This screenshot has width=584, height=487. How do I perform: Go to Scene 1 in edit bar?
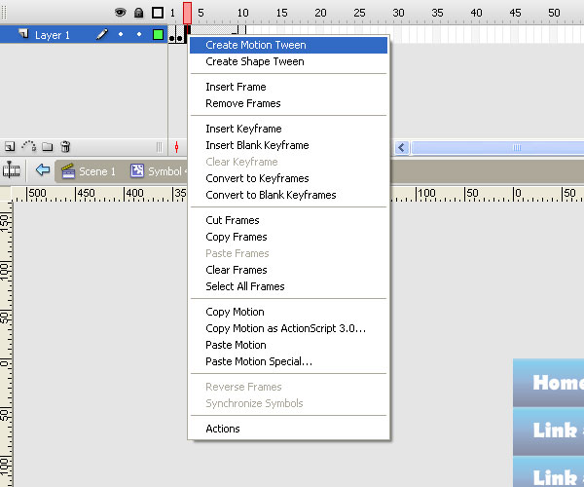tap(89, 171)
